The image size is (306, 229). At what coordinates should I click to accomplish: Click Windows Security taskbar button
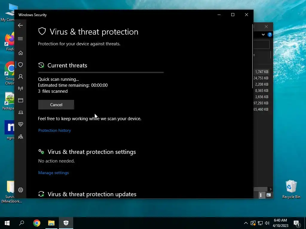(66, 223)
